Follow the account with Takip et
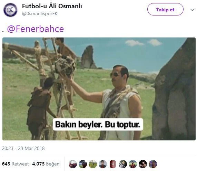Viewport: 197px width, 171px height. point(165,9)
